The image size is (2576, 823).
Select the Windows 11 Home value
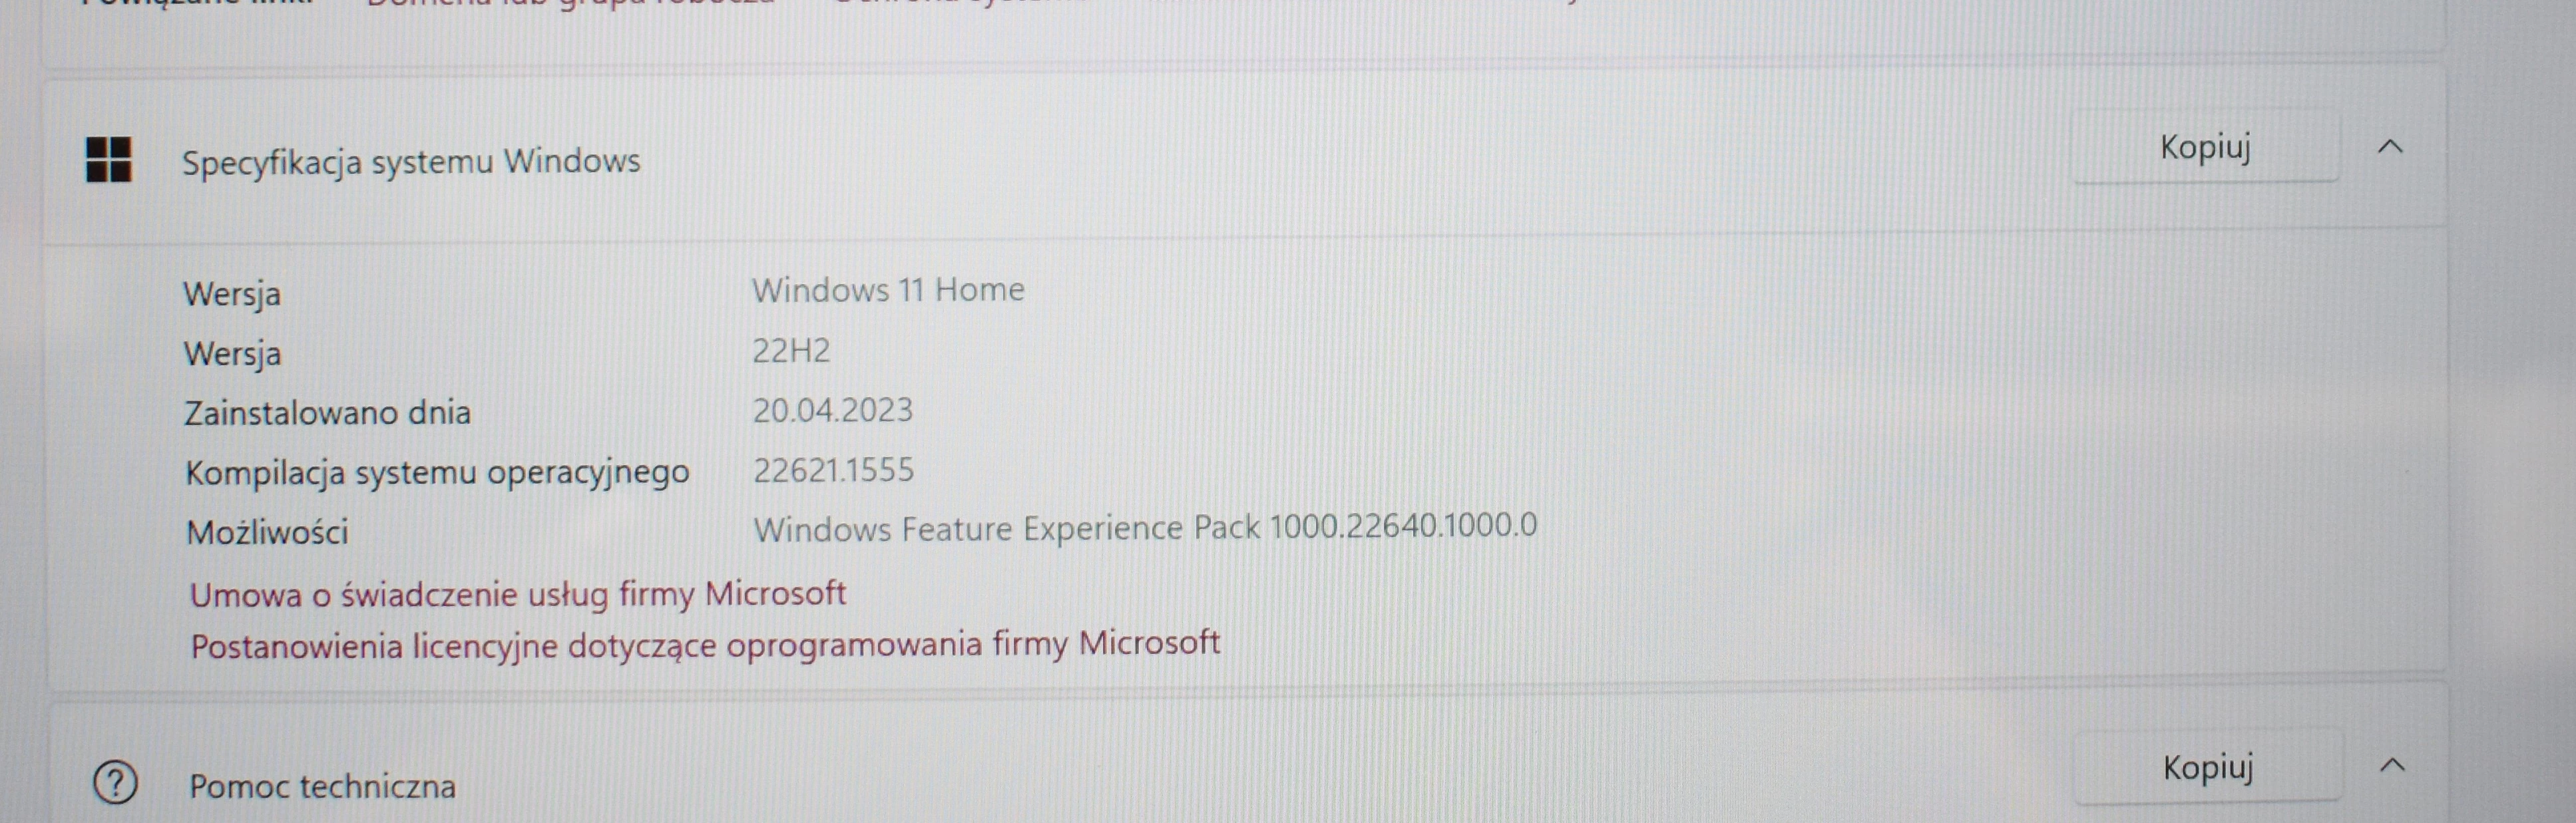click(x=887, y=290)
